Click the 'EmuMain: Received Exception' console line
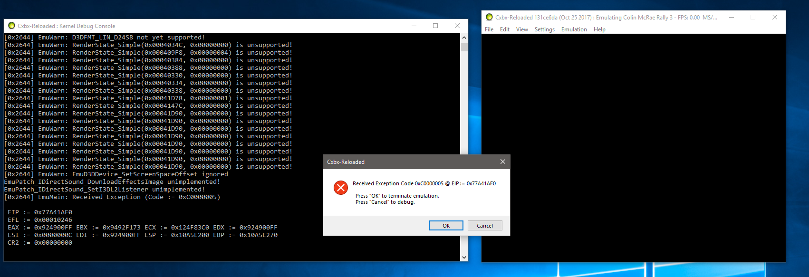Image resolution: width=809 pixels, height=277 pixels. click(x=112, y=197)
